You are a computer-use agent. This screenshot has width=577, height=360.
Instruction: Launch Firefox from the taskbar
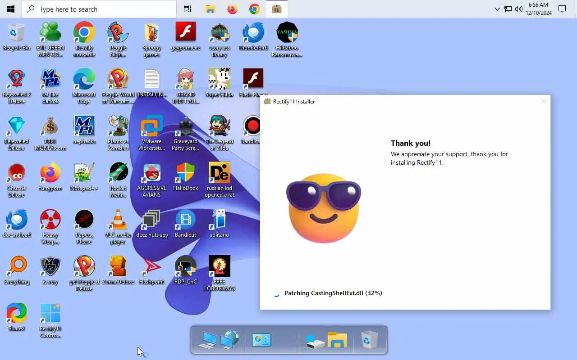pos(232,9)
